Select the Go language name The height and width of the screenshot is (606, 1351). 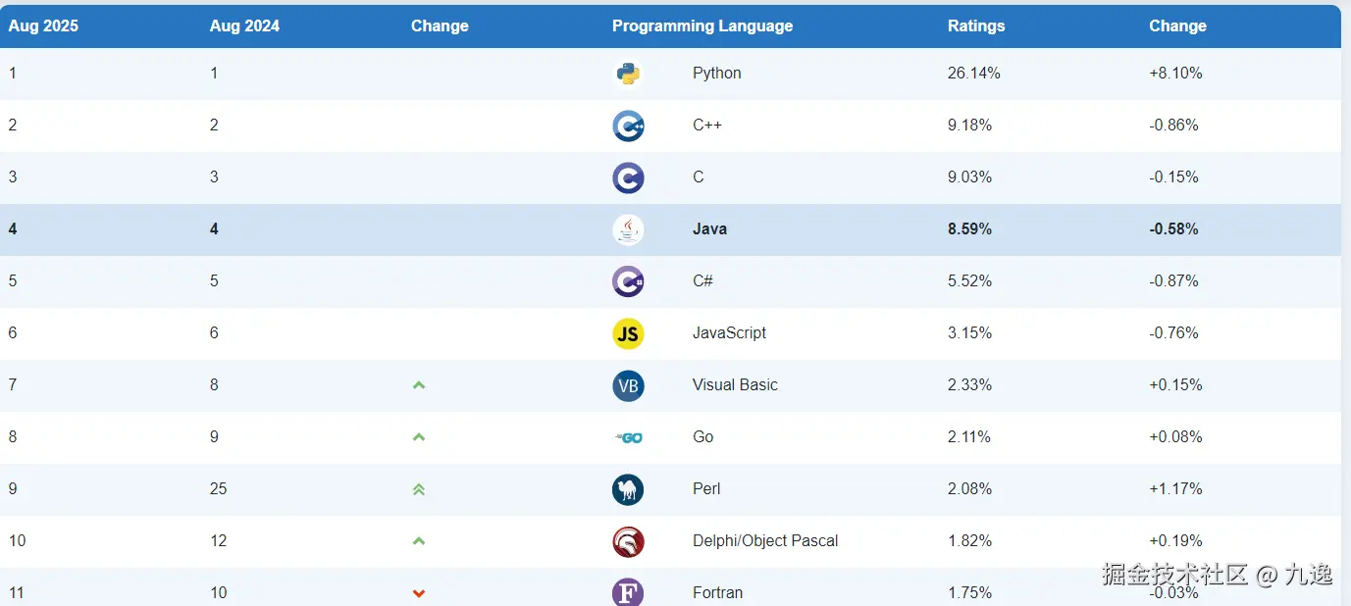703,437
